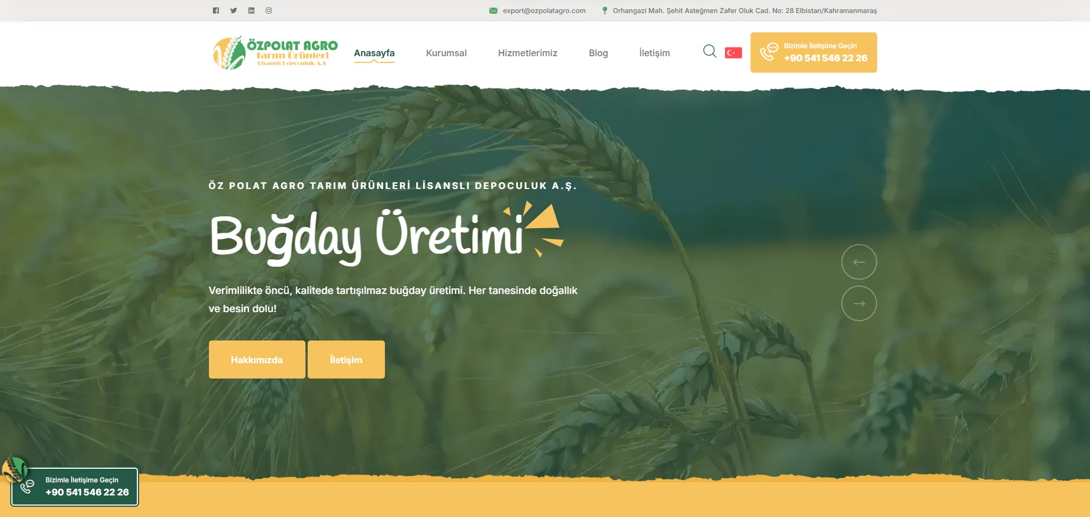The height and width of the screenshot is (517, 1090).
Task: Select the Turkish flag language icon
Action: tap(733, 53)
